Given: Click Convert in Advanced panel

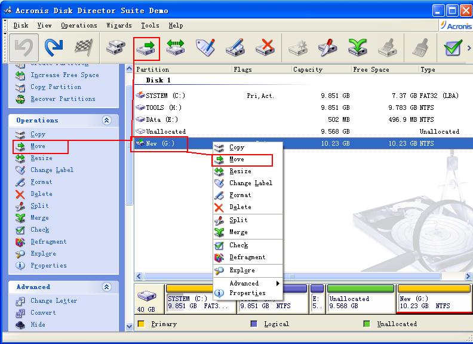Looking at the screenshot, I should [43, 312].
